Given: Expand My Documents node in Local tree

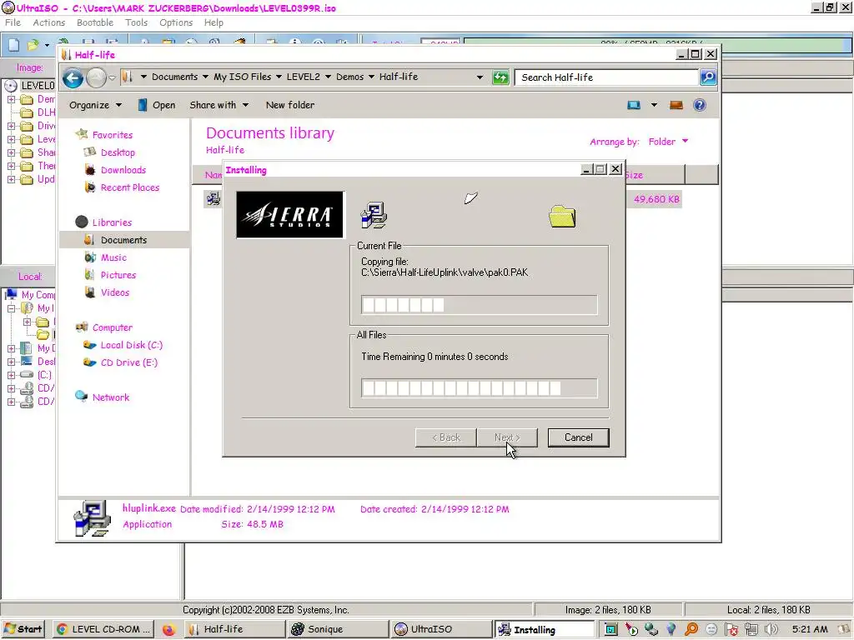Looking at the screenshot, I should click(11, 348).
